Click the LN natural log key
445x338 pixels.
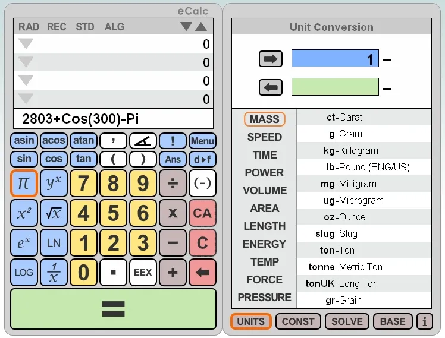click(54, 243)
